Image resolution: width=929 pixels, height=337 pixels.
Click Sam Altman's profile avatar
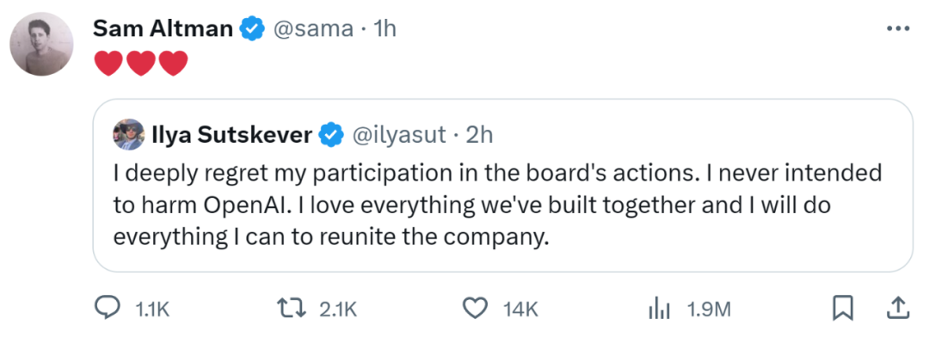[41, 44]
